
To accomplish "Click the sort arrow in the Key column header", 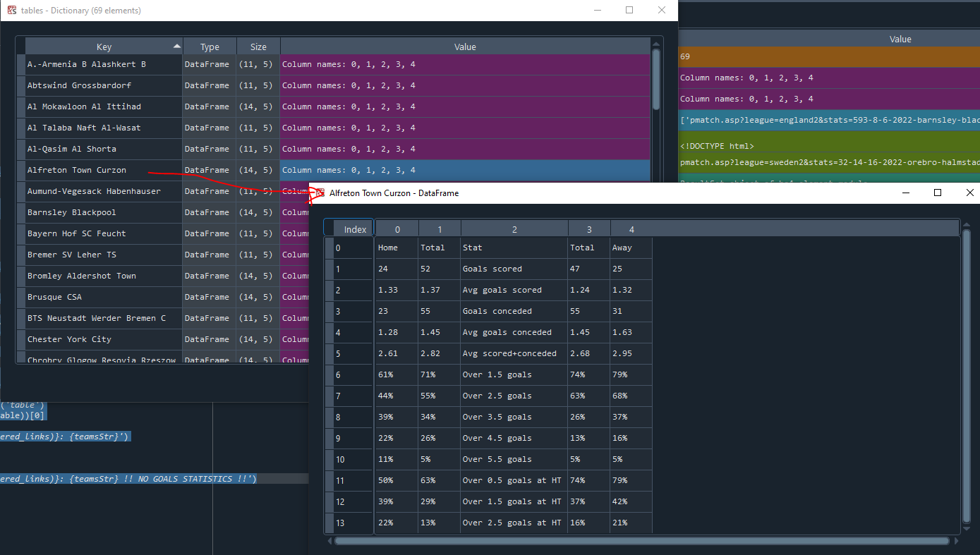I will 176,46.
